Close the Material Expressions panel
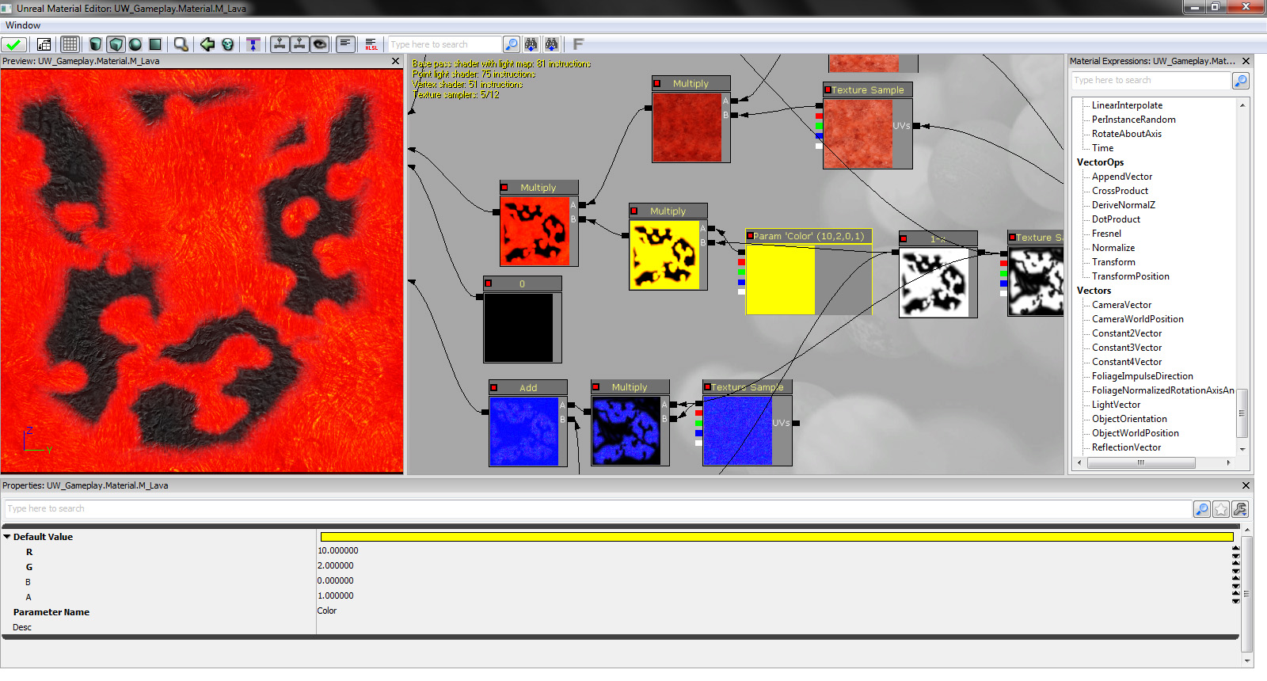This screenshot has height=681, width=1267. click(x=1246, y=61)
